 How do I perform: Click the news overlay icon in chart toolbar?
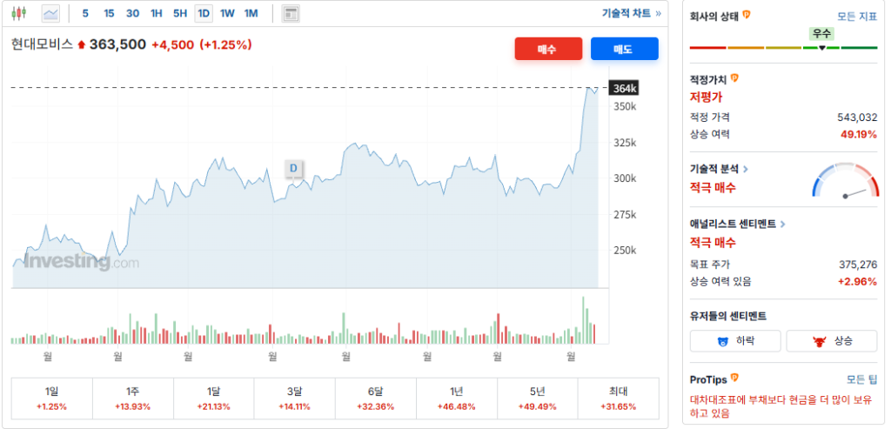(x=291, y=14)
